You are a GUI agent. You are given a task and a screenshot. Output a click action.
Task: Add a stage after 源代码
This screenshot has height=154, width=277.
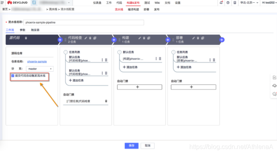pos(60,40)
